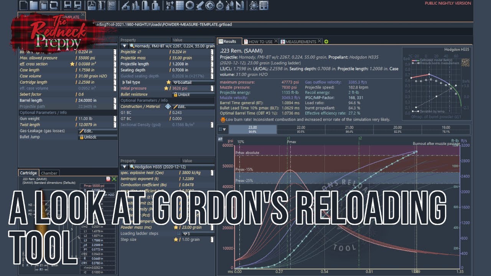The image size is (491, 276).
Task: Create a new load file
Action: (x=24, y=5)
